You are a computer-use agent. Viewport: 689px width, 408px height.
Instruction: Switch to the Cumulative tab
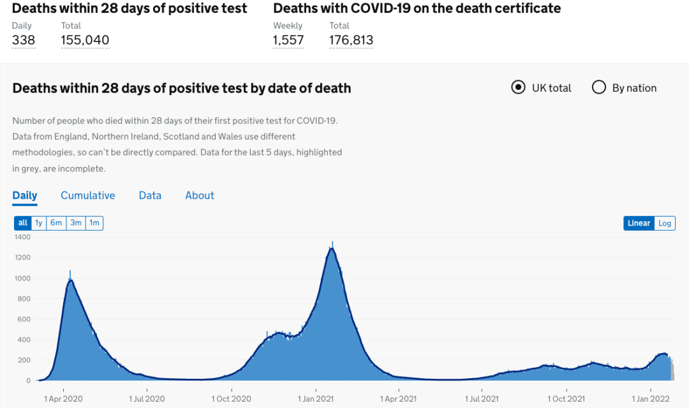click(x=88, y=195)
